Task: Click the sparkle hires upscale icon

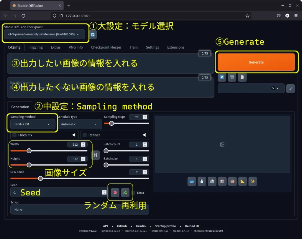Action: [x=253, y=181]
